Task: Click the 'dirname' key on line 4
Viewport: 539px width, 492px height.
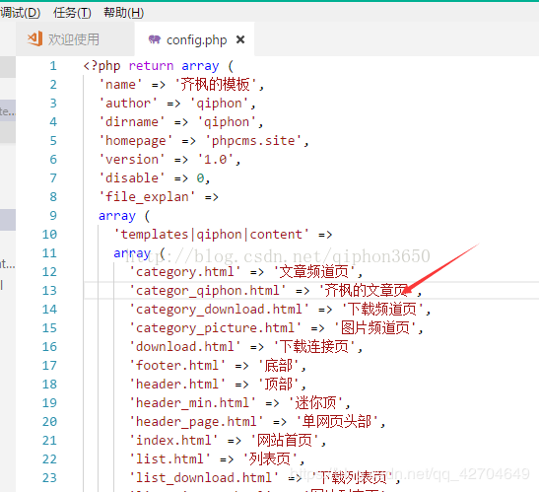Action: point(132,122)
